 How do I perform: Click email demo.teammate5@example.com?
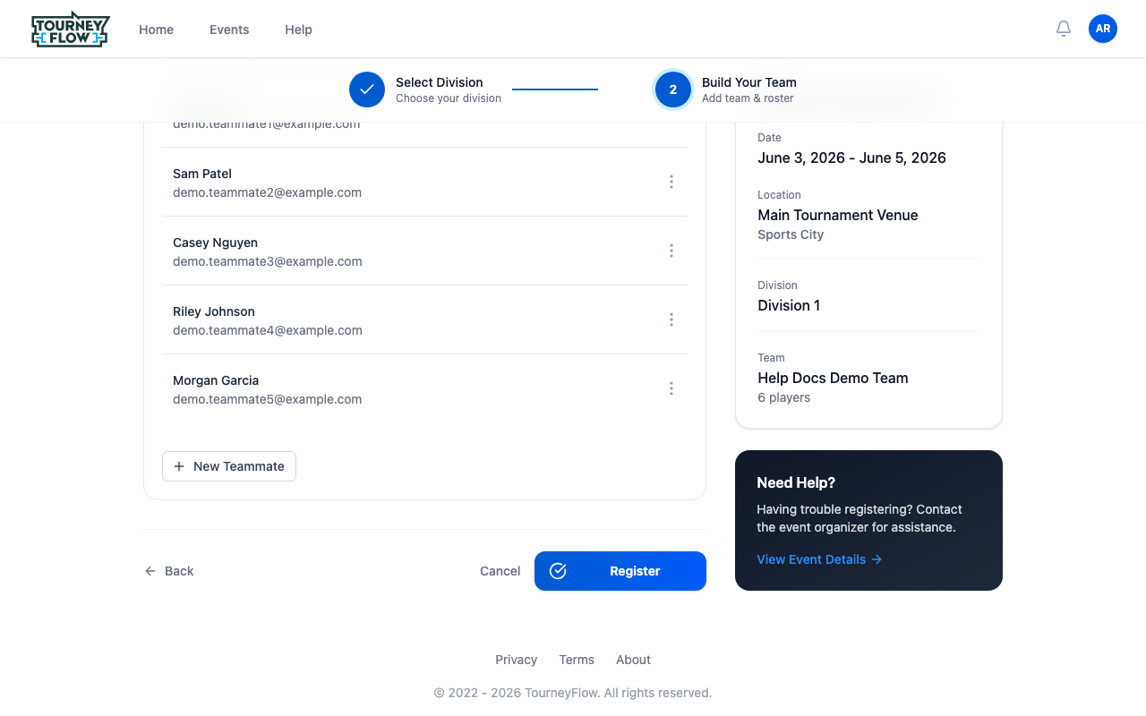pos(268,399)
